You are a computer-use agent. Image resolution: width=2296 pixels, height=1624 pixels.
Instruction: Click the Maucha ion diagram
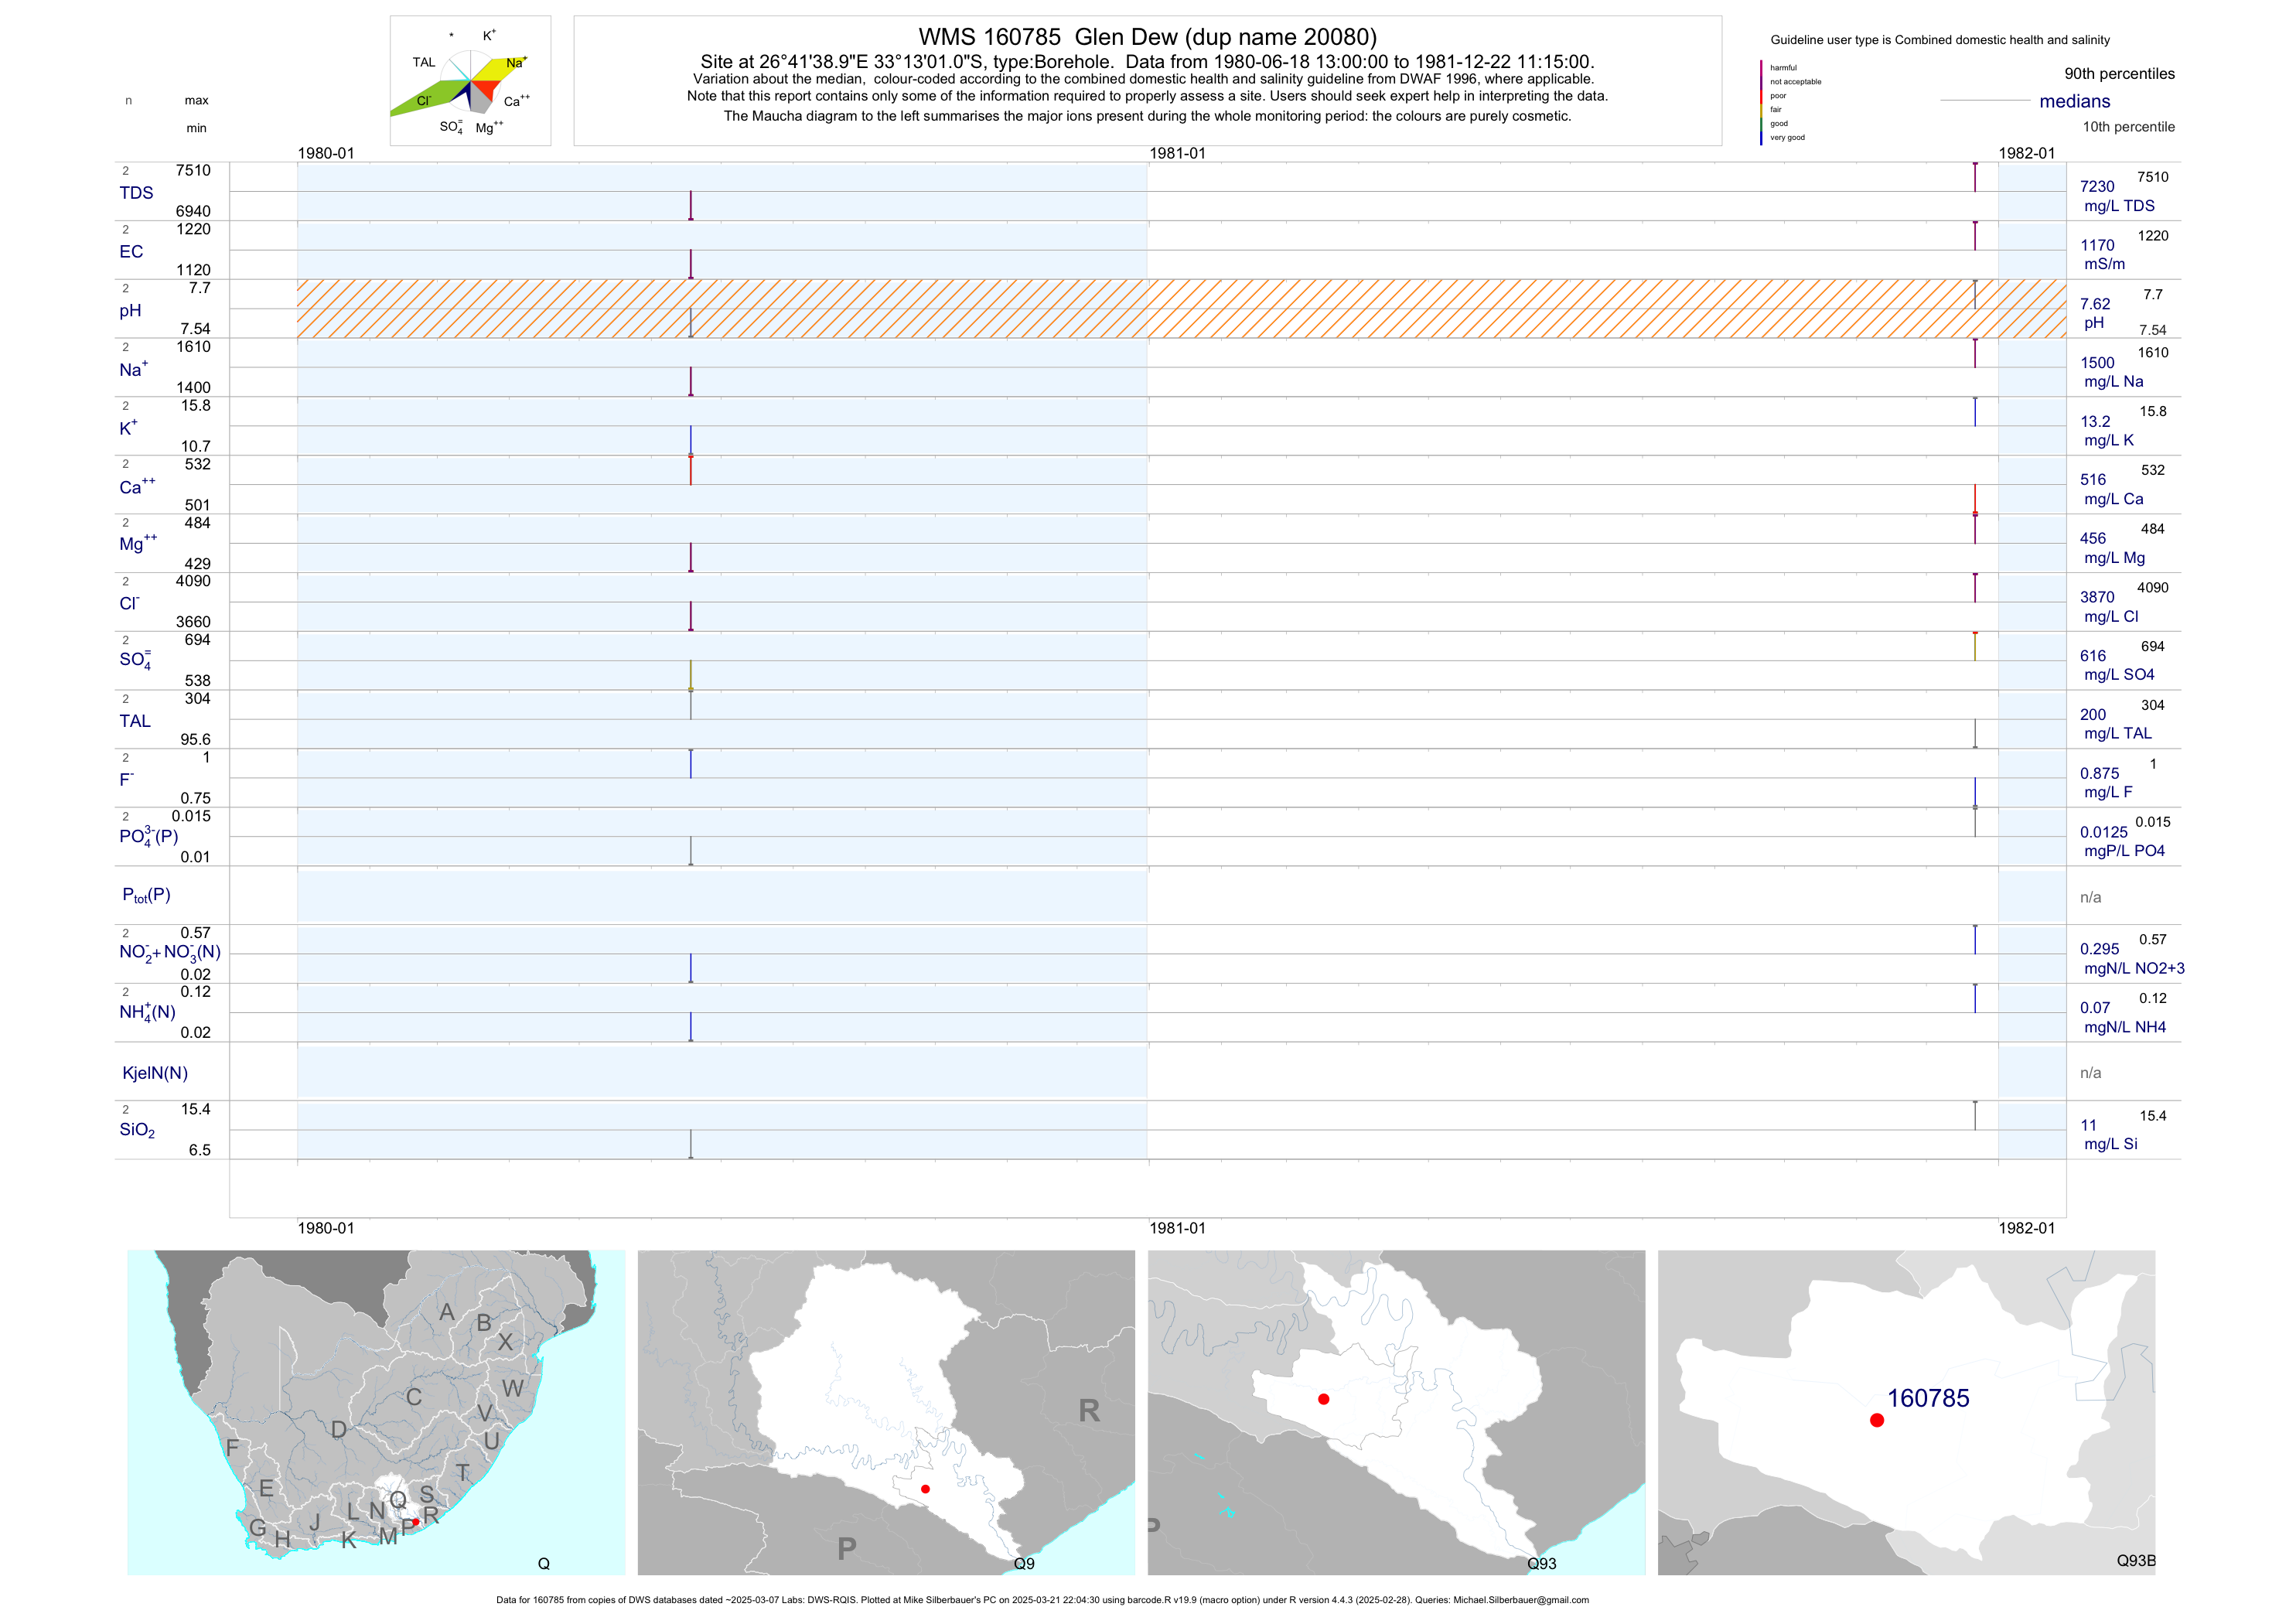coord(470,81)
